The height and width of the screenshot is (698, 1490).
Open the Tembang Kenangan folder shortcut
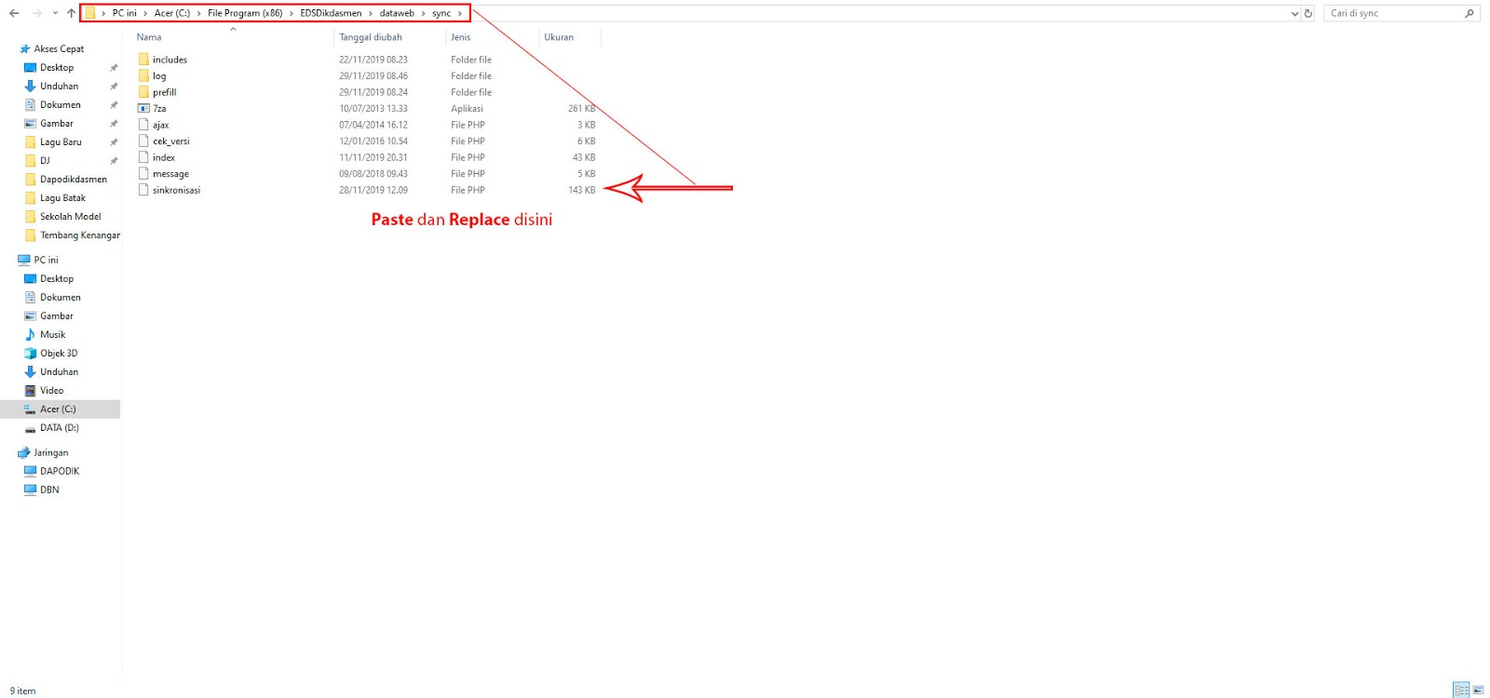80,235
